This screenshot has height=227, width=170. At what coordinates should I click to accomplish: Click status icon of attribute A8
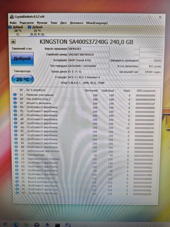tap(16, 119)
